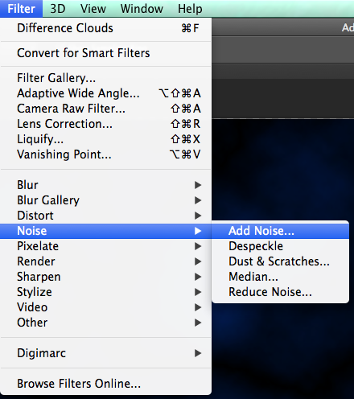Viewport: 354px width, 399px height.
Task: Reapply Difference Clouds filter
Action: [105, 28]
